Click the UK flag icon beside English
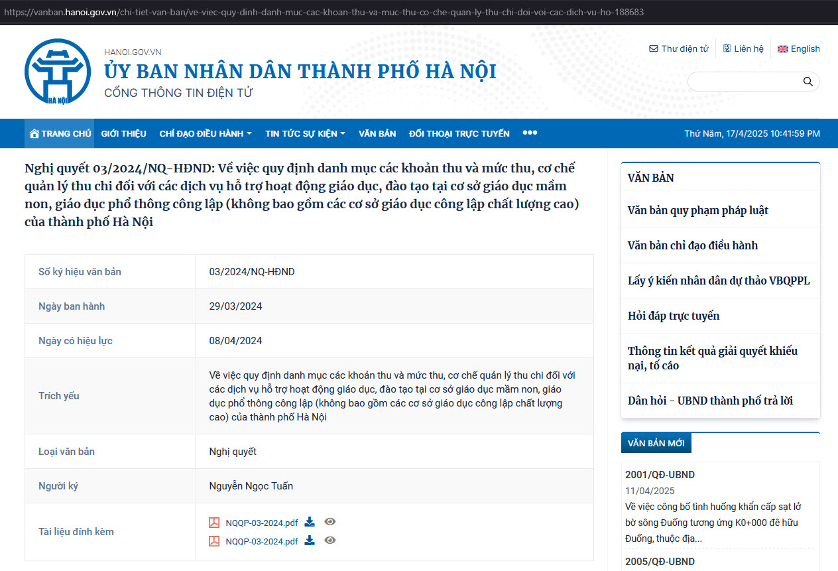 click(783, 49)
